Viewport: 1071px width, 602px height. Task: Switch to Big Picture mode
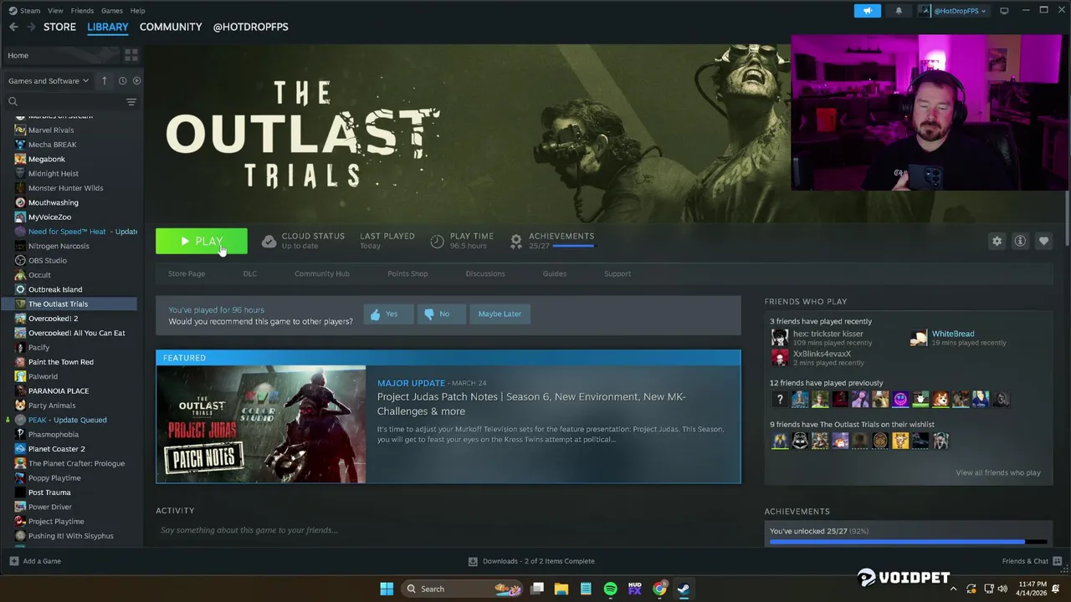[x=1004, y=11]
